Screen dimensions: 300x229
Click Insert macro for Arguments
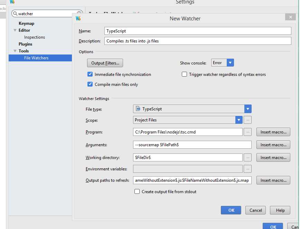(x=273, y=145)
